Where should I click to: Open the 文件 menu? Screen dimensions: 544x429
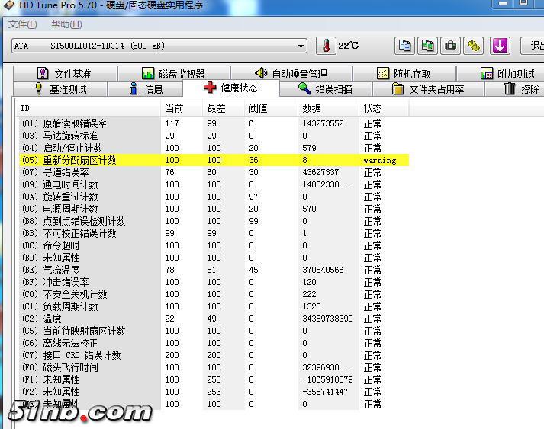point(22,24)
